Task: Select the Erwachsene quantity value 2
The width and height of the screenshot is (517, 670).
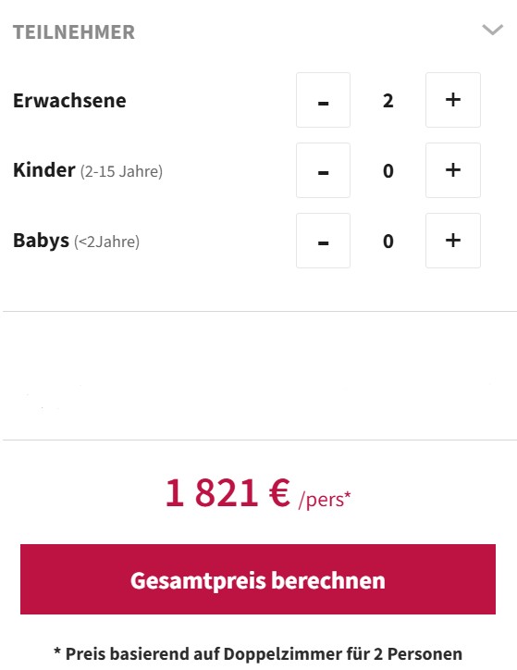Action: (388, 101)
